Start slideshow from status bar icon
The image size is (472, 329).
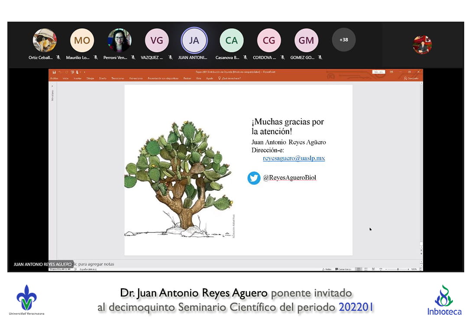381,269
